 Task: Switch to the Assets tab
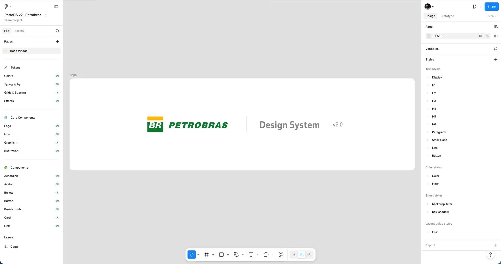pos(19,31)
